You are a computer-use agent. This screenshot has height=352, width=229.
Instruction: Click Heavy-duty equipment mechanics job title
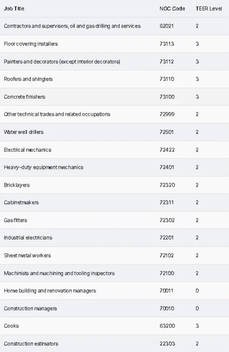pos(44,167)
